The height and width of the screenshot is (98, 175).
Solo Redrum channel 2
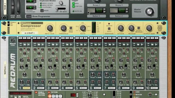pyautogui.click(x=39, y=38)
